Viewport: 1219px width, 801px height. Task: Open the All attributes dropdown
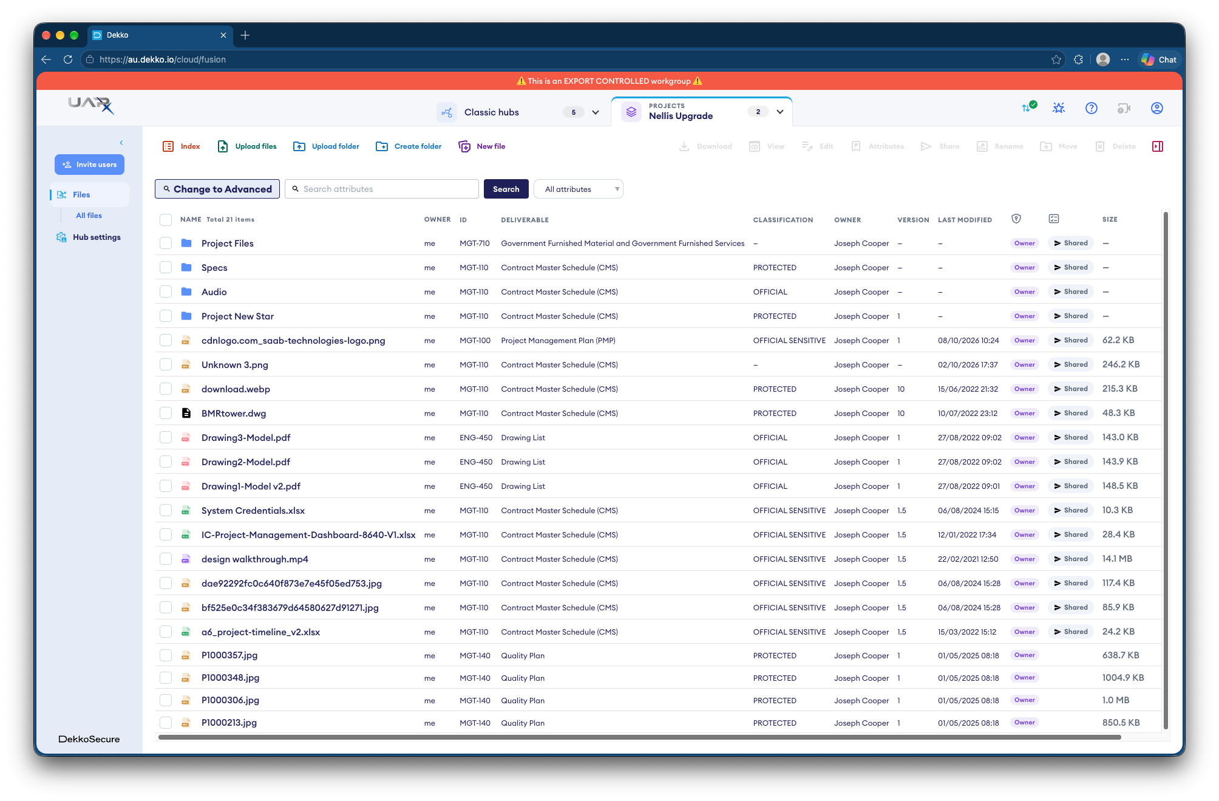click(579, 189)
